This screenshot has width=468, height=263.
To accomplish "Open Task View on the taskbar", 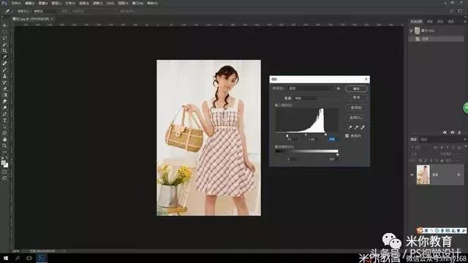I will [x=29, y=258].
